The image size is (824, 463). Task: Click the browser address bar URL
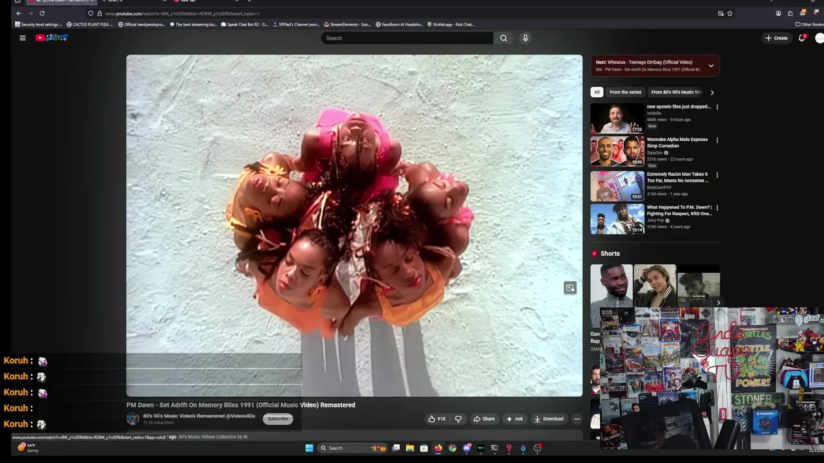pos(182,14)
